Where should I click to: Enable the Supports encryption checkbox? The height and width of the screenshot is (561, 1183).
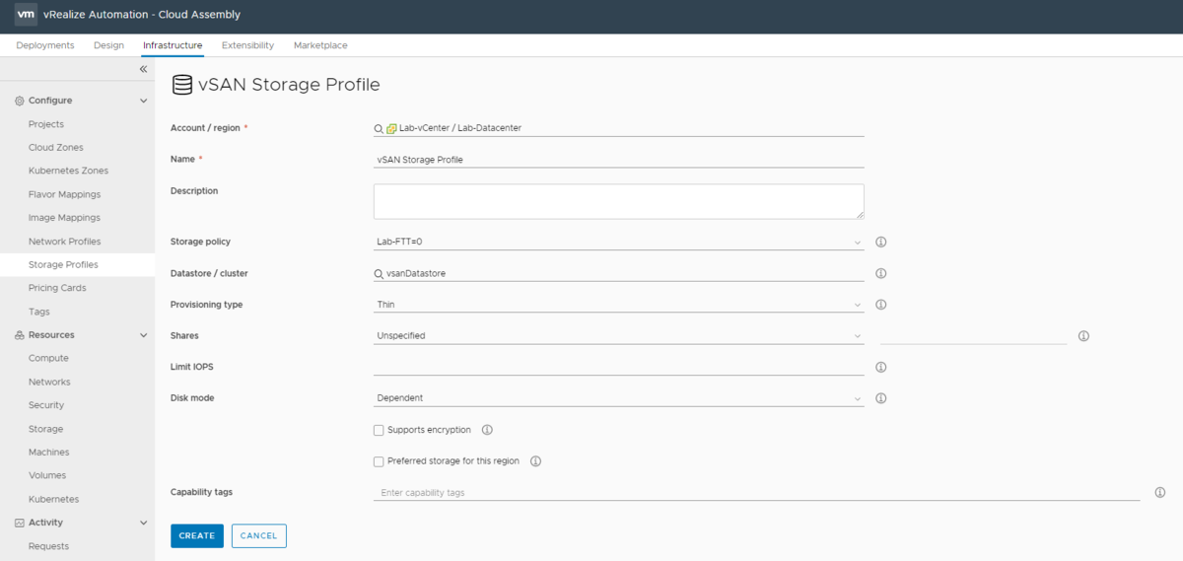coord(379,430)
